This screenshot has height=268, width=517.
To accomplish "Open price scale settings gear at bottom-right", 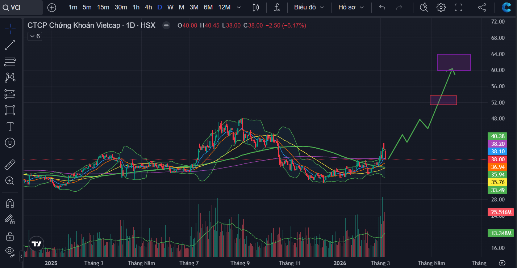I will point(502,263).
